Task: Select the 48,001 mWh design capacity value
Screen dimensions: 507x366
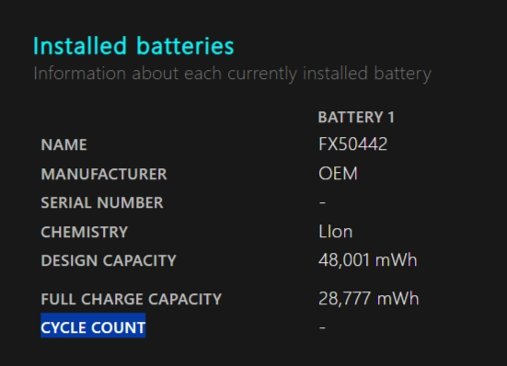Action: click(368, 260)
